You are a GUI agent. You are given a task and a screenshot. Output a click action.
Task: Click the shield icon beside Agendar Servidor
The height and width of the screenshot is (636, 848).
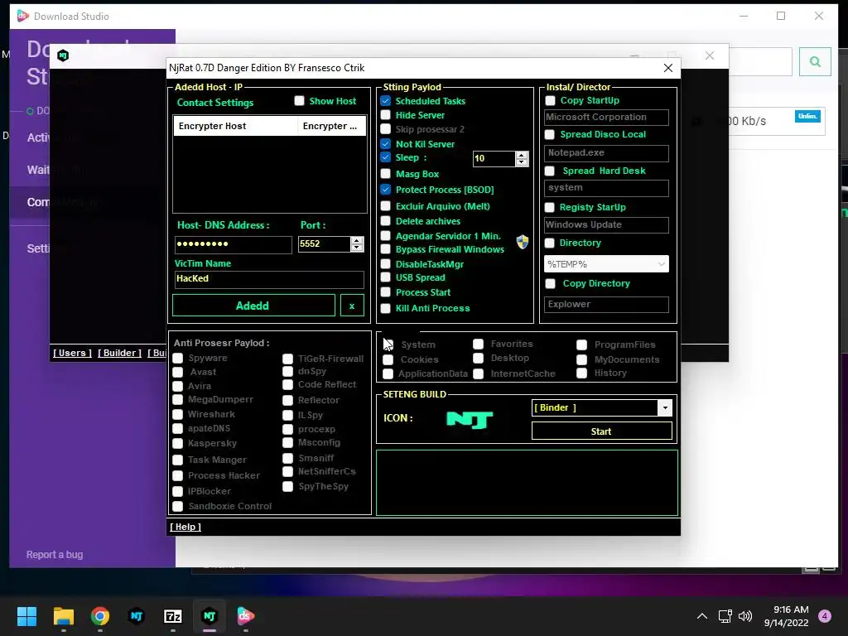pyautogui.click(x=522, y=242)
